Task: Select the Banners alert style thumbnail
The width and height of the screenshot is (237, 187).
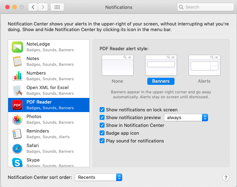Action: click(x=161, y=65)
